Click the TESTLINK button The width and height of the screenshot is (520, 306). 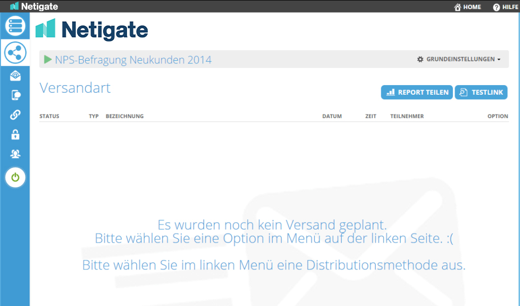click(x=481, y=92)
